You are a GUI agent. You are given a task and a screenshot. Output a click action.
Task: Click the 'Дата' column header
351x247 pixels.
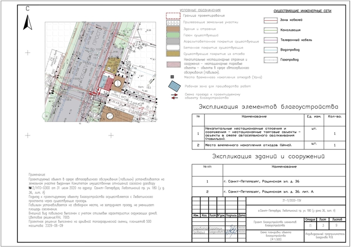242,216
